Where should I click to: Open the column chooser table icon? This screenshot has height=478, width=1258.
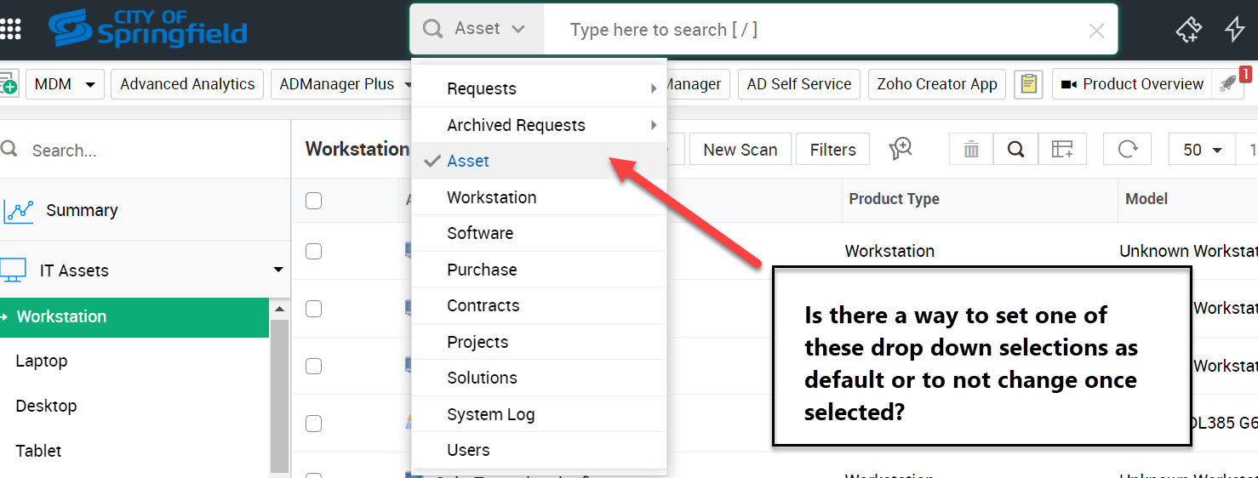[x=1062, y=150]
